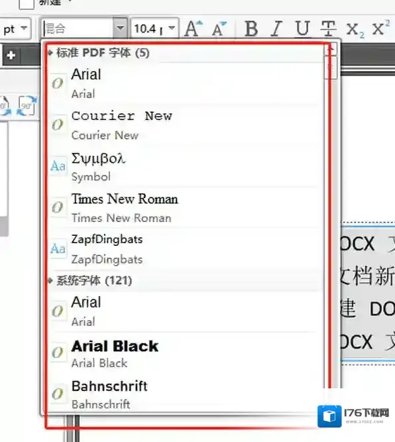Apply strikethrough formatting
Screen dimensions: 395x442
(x=328, y=28)
